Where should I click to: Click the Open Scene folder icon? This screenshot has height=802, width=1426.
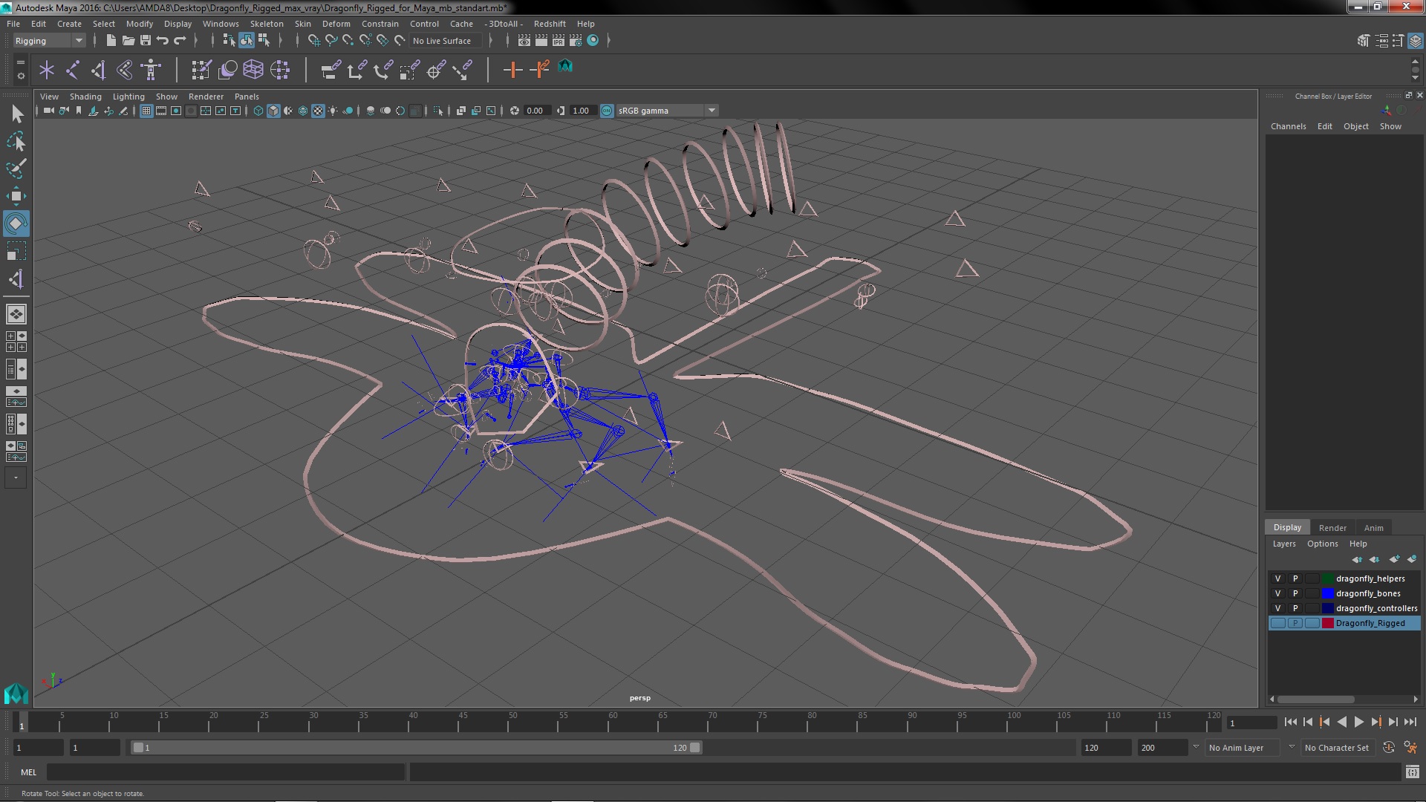[x=128, y=41]
